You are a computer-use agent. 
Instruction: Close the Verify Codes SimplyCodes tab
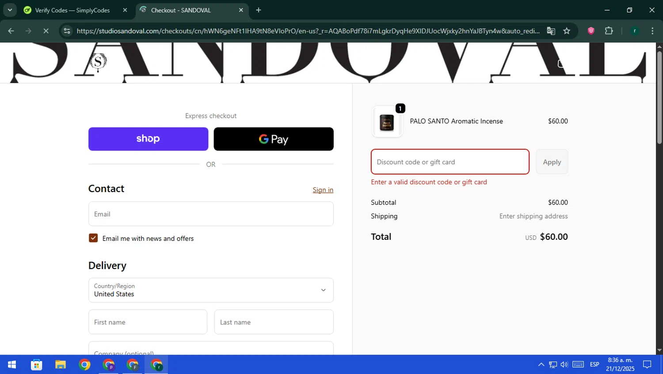pyautogui.click(x=125, y=10)
